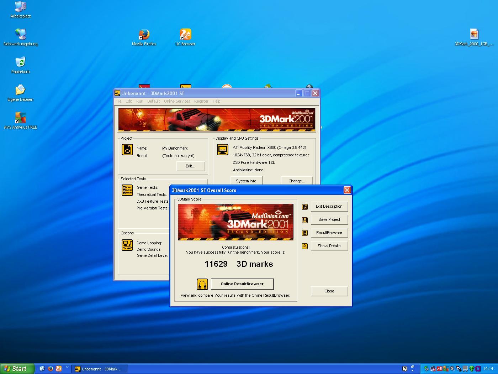The image size is (498, 374).
Task: Open the language bar options arrow
Action: 413,370
